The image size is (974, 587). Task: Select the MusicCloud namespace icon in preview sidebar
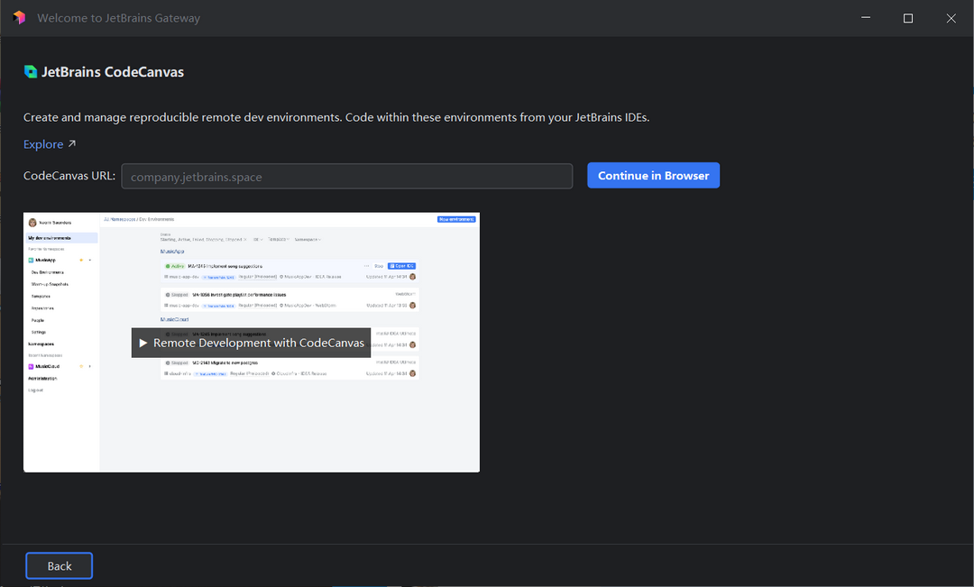coord(30,367)
